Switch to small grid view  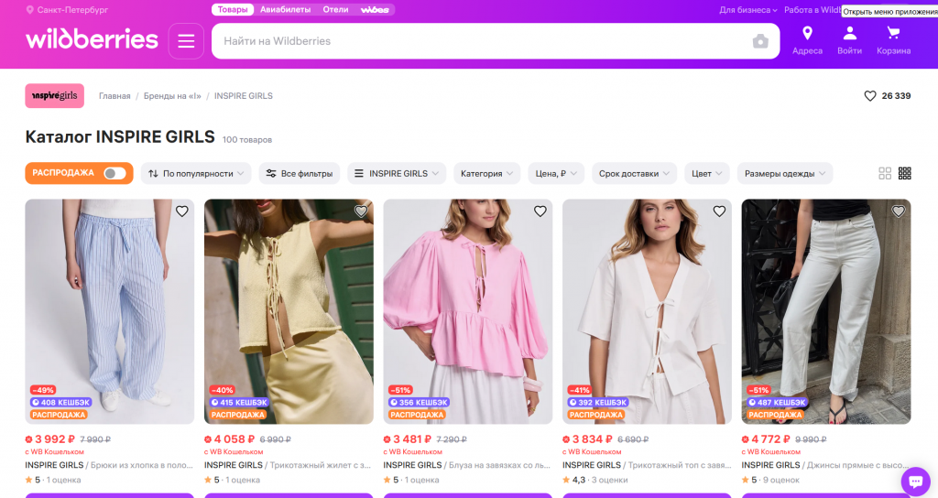click(904, 173)
